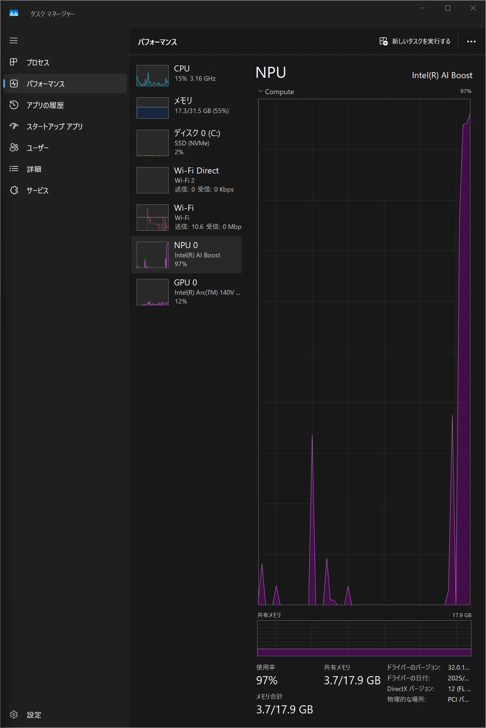
Task: Click the サービス puzzle-gear icon
Action: pyautogui.click(x=14, y=190)
